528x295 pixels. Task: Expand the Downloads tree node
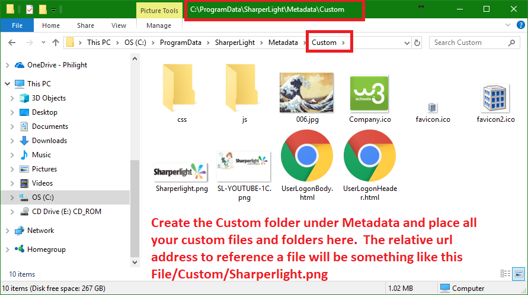(12, 141)
